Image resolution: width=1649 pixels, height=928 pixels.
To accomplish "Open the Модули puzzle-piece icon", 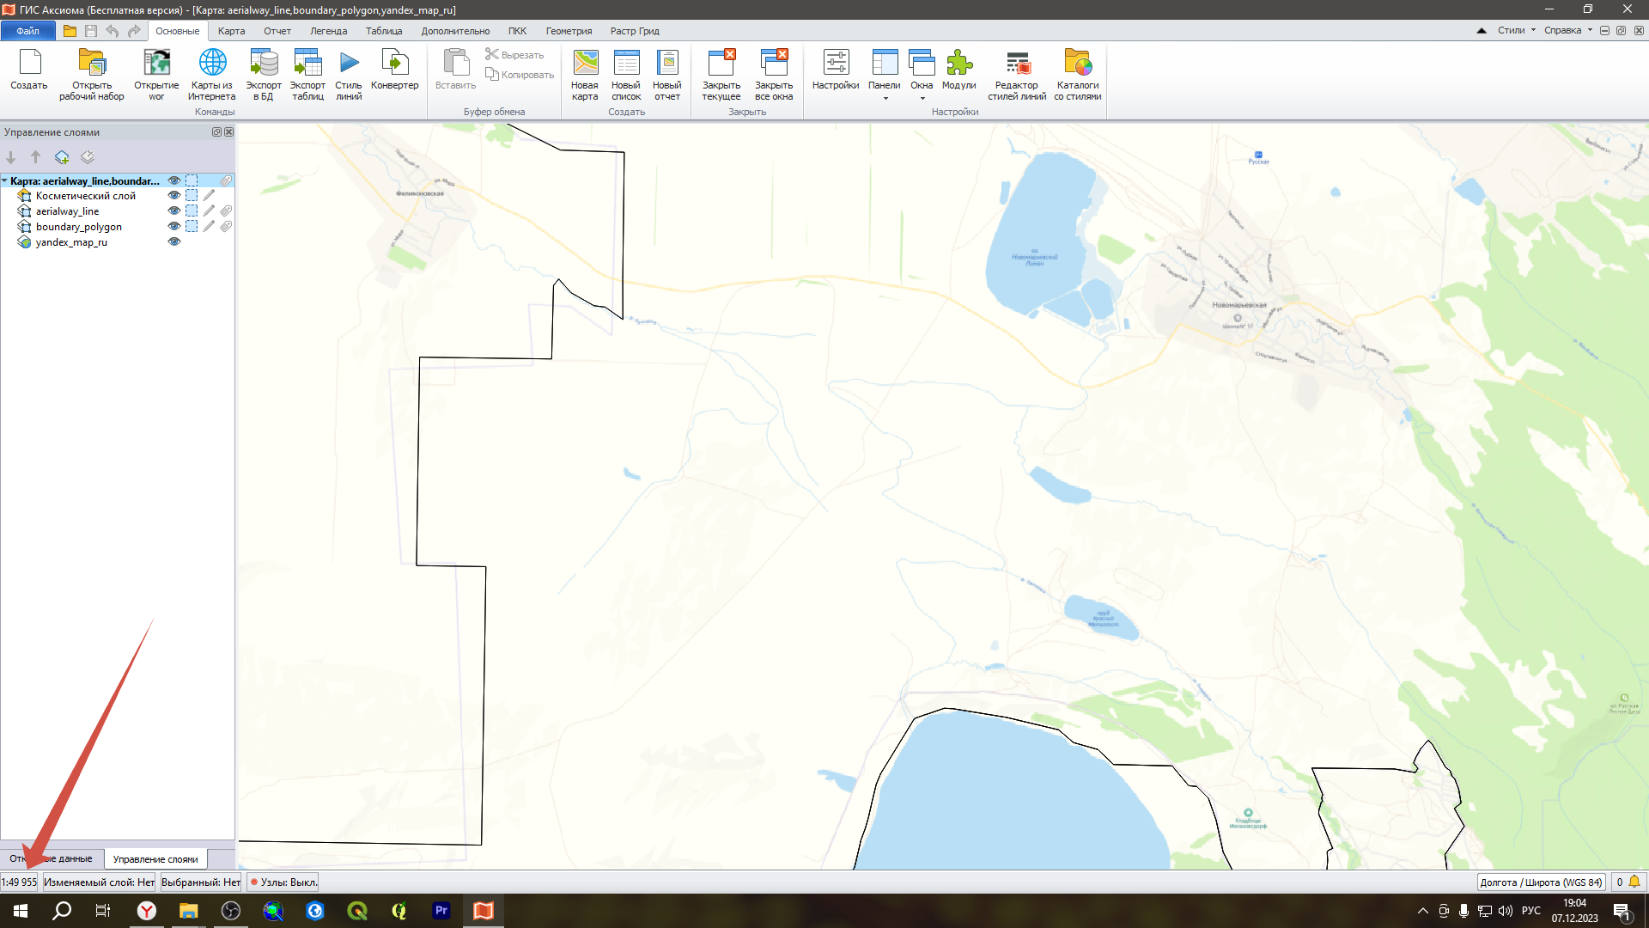I will (958, 64).
